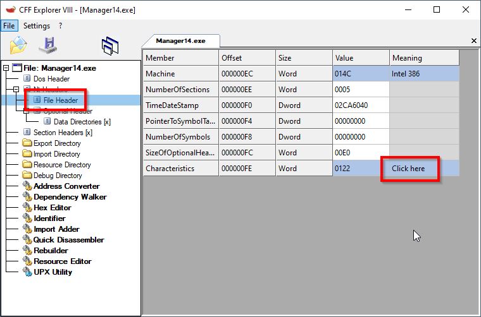Launch Dependency Walker from the tree
481x317 pixels.
pyautogui.click(x=70, y=196)
